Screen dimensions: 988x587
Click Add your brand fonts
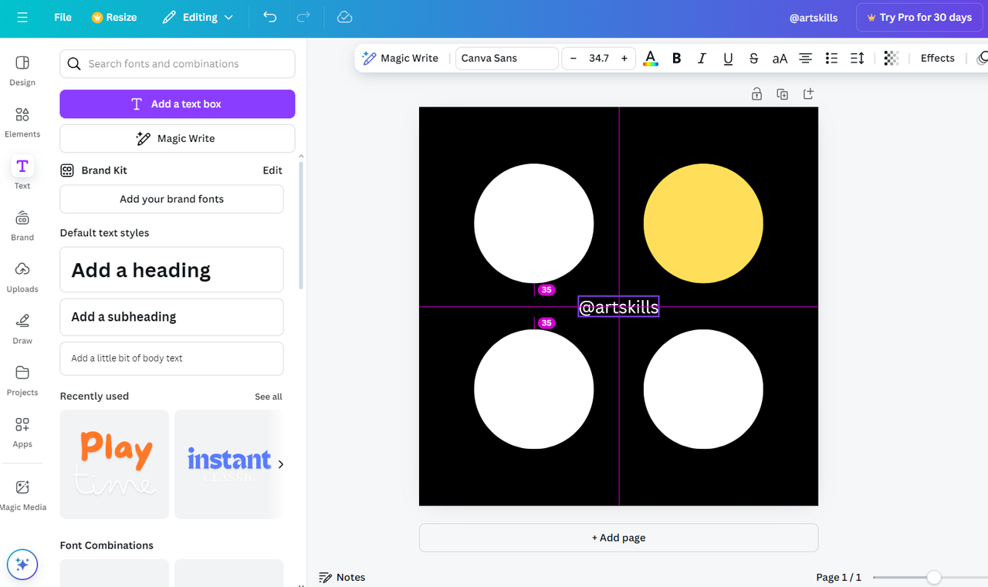pos(171,199)
